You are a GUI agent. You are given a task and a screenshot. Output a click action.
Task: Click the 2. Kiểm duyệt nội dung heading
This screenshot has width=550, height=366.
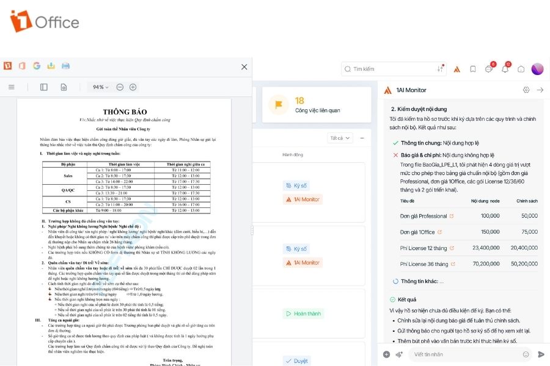(x=419, y=109)
